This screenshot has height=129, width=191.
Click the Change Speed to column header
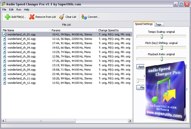tap(114, 30)
